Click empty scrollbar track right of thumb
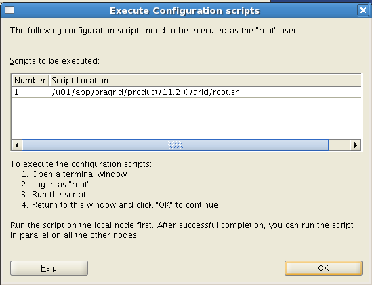The height and width of the screenshot is (285, 372). [339, 145]
